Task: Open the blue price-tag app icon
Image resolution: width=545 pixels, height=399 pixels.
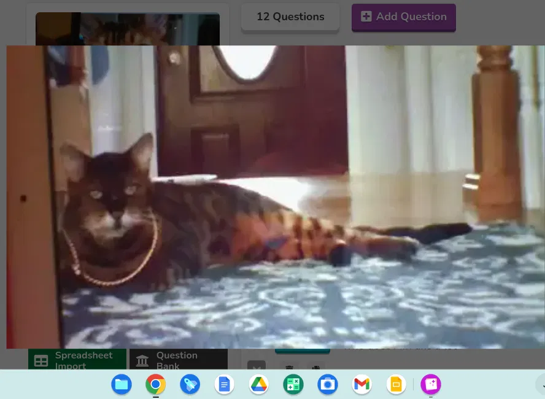Action: (x=190, y=384)
